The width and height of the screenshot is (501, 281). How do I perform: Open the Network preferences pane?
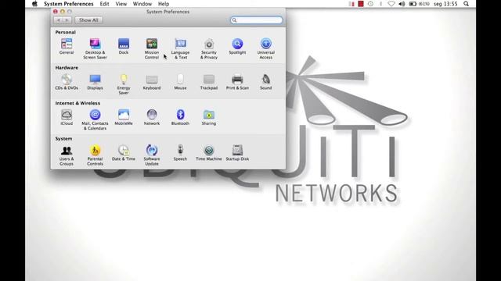[152, 117]
